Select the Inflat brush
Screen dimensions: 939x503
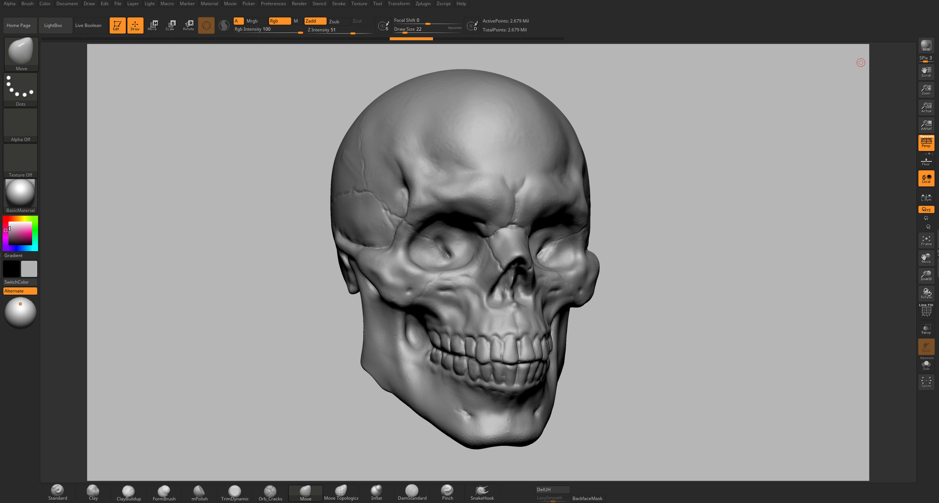coord(376,492)
